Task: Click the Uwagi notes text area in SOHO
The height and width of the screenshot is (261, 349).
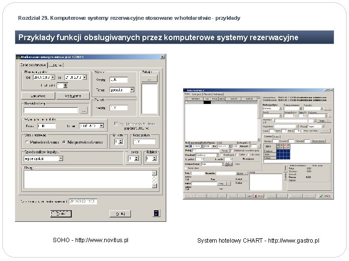Action: pyautogui.click(x=88, y=179)
